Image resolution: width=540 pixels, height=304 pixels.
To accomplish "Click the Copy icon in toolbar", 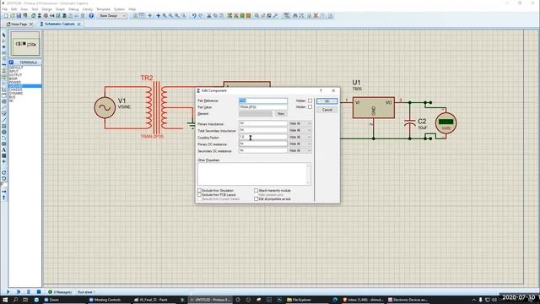I will 215,16.
